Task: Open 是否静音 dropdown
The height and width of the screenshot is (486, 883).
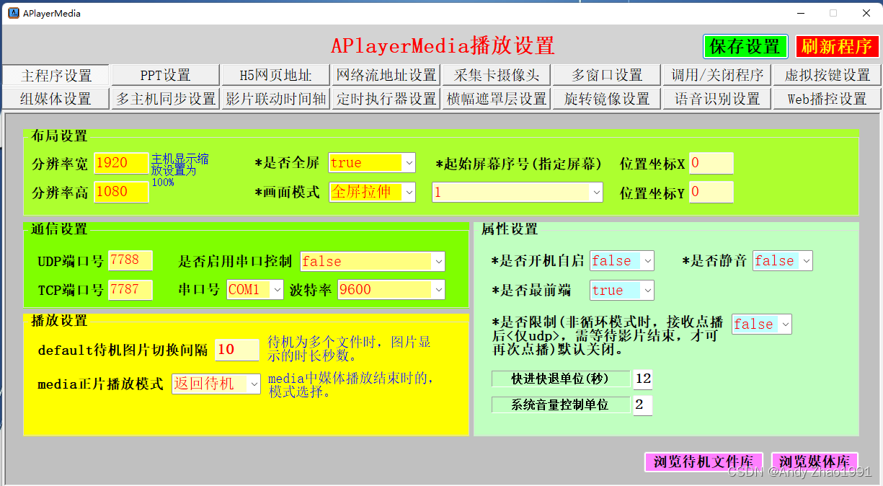Action: point(783,261)
